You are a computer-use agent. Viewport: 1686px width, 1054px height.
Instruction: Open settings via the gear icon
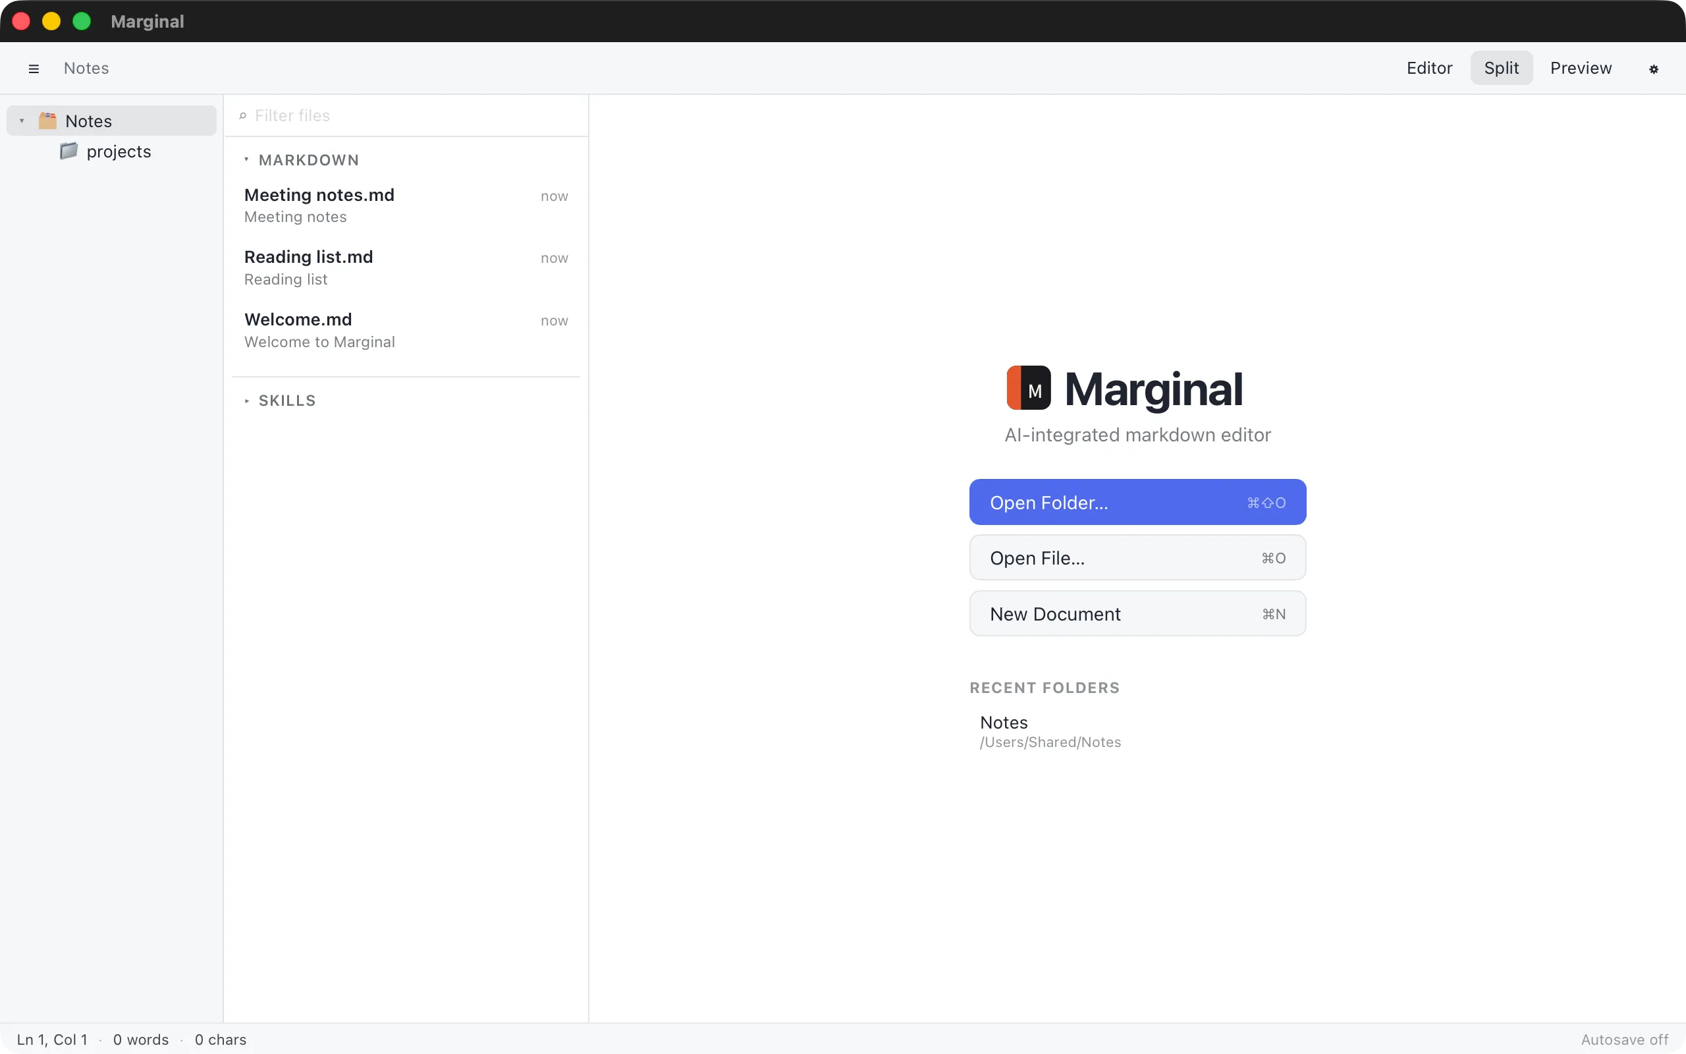pyautogui.click(x=1653, y=69)
